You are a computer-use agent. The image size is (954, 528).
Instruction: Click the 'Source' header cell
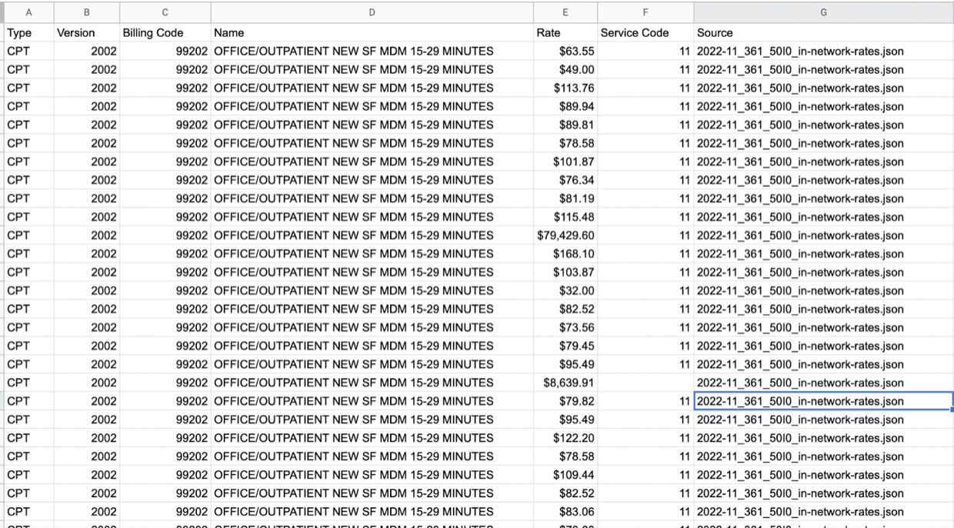pyautogui.click(x=823, y=33)
